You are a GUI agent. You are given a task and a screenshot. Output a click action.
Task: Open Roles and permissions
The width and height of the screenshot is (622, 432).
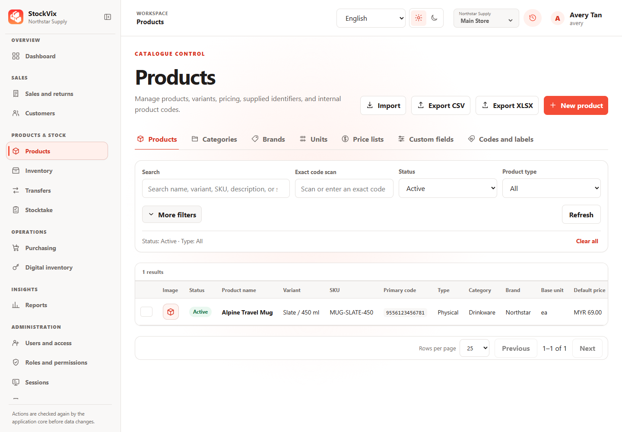(x=57, y=362)
